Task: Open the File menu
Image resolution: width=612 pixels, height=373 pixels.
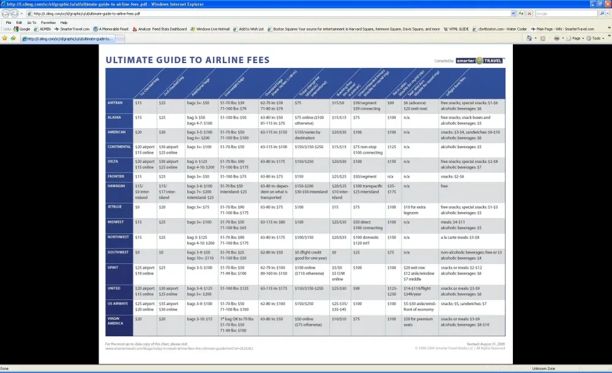Action: click(9, 23)
